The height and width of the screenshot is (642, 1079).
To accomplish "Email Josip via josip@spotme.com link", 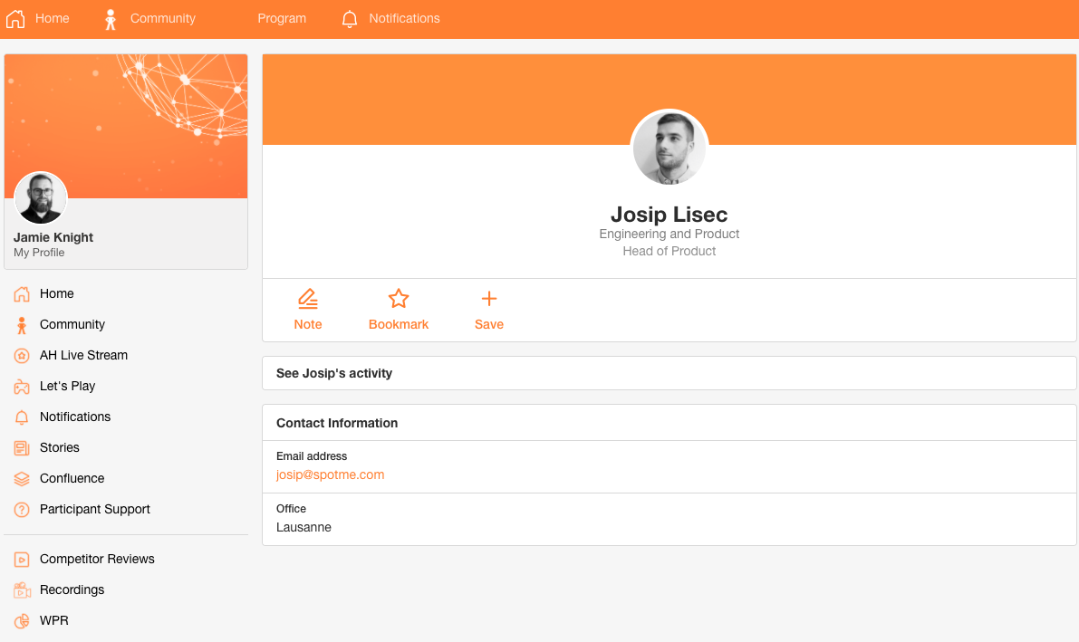I will [330, 474].
